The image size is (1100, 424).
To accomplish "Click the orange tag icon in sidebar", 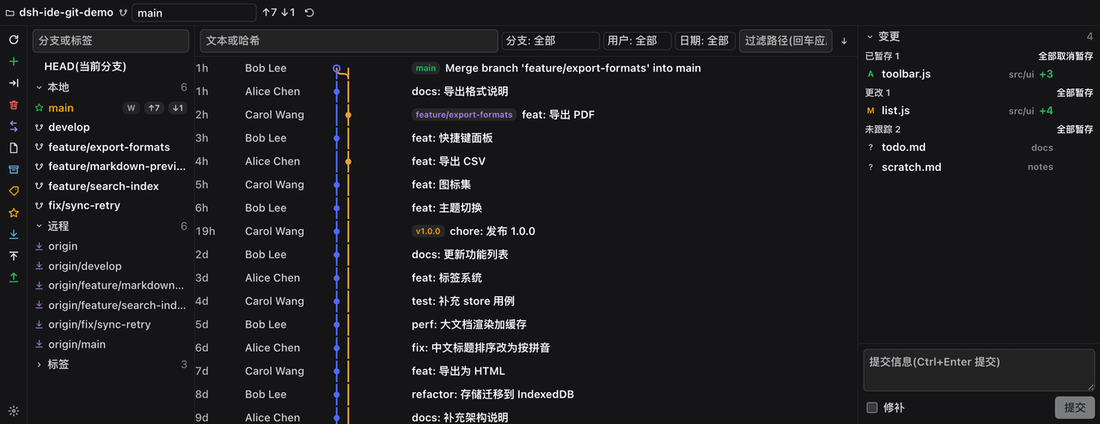I will coord(13,191).
